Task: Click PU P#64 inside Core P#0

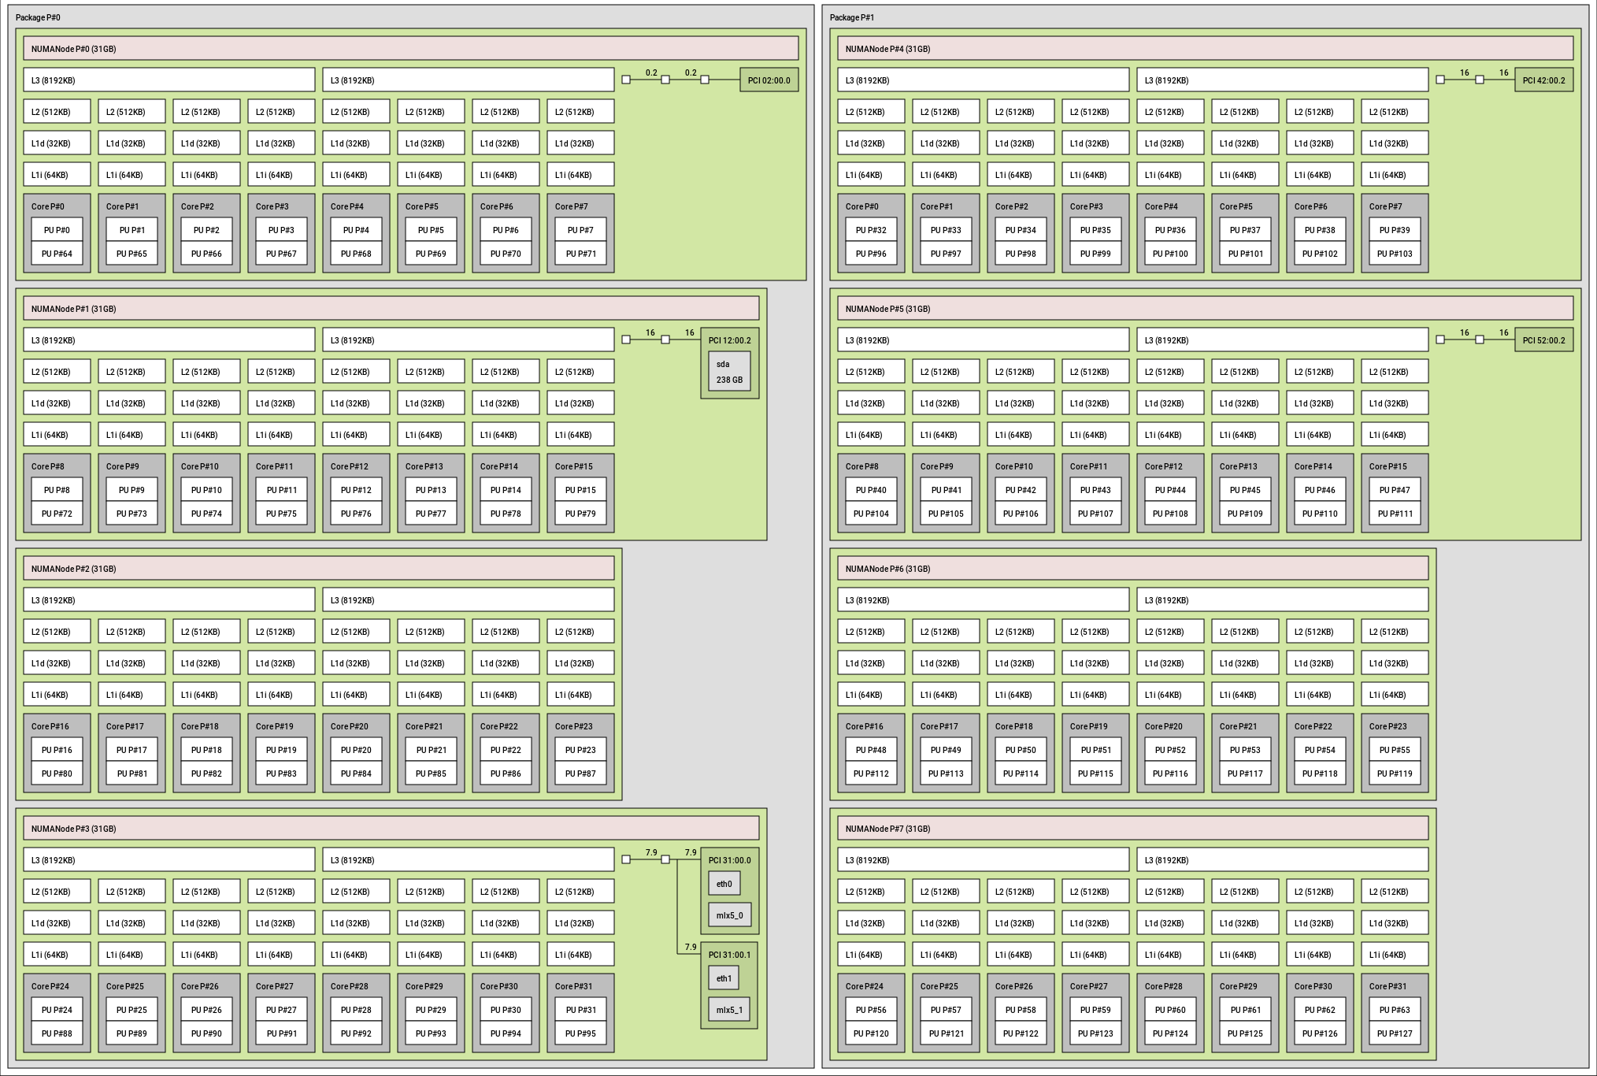Action: pyautogui.click(x=56, y=253)
